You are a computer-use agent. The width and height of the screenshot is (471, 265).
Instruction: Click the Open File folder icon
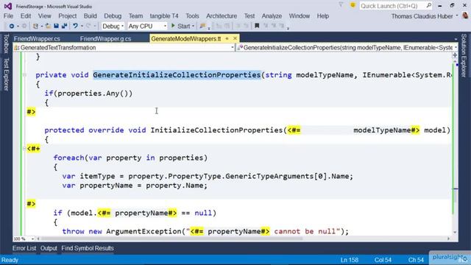[x=48, y=26]
